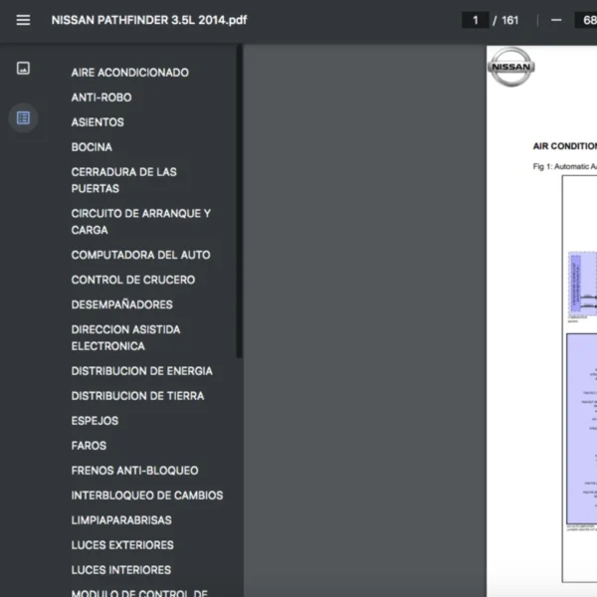Open CERRADURA DE LAS PUERTAS bookmark
Screen dimensions: 597x597
click(123, 180)
